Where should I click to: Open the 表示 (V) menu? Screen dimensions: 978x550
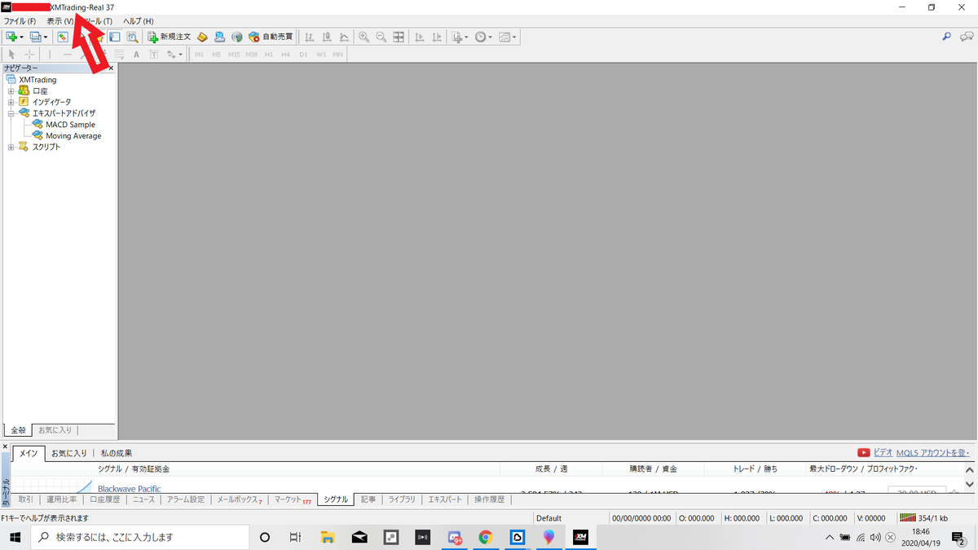point(60,20)
